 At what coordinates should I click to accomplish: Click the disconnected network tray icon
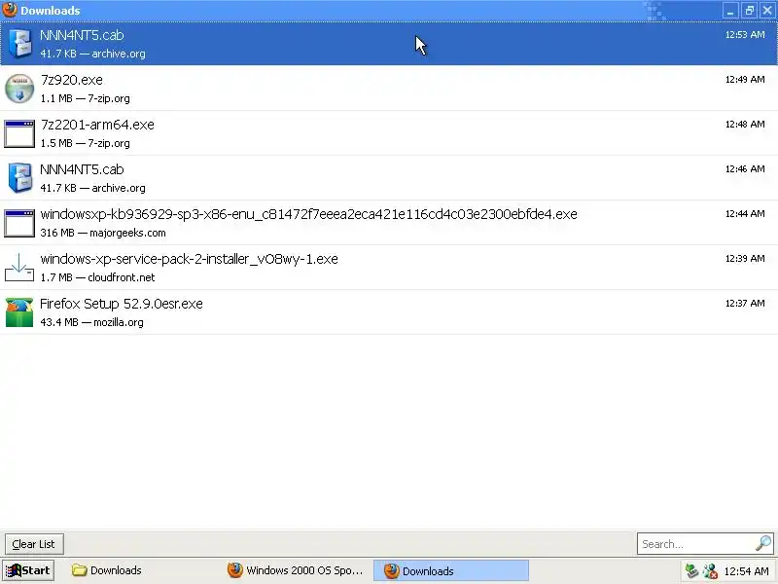pos(710,571)
